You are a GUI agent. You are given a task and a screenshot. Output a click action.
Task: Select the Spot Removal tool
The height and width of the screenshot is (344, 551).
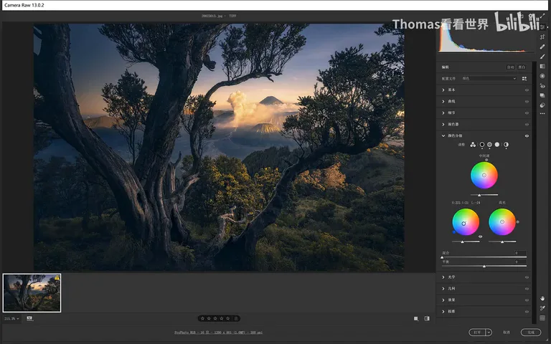pyautogui.click(x=542, y=47)
